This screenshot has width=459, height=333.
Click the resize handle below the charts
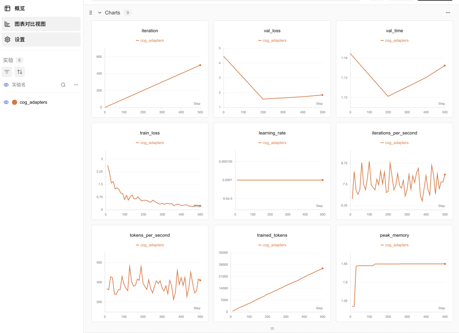click(272, 328)
